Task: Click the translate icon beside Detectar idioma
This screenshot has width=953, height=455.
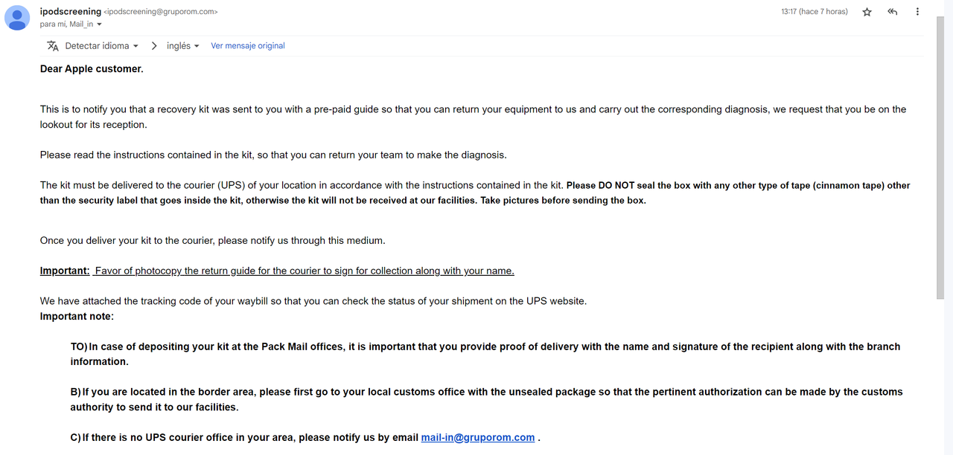Action: 52,46
